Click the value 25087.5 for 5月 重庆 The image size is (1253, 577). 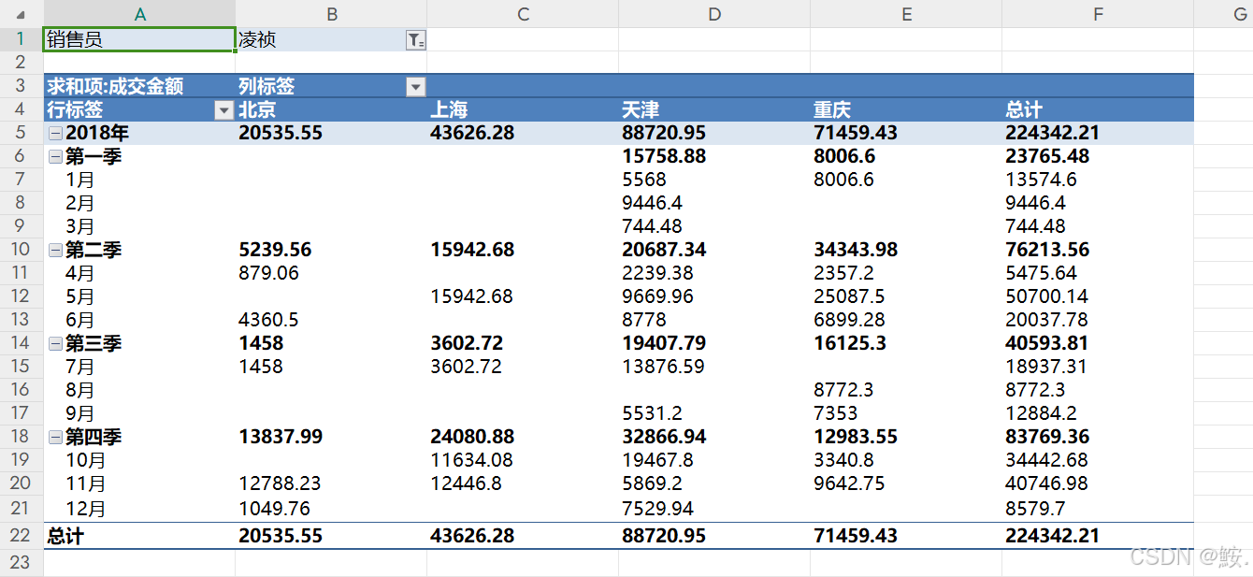tap(849, 297)
